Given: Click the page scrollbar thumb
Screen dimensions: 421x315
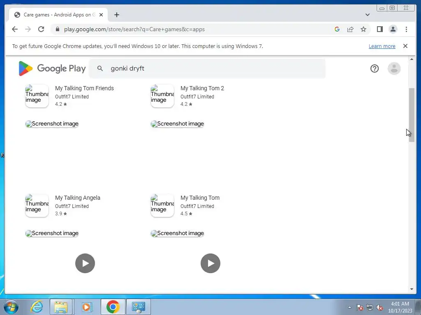Looking at the screenshot, I should 412,115.
